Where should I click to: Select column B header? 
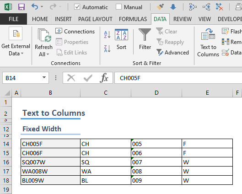point(50,93)
